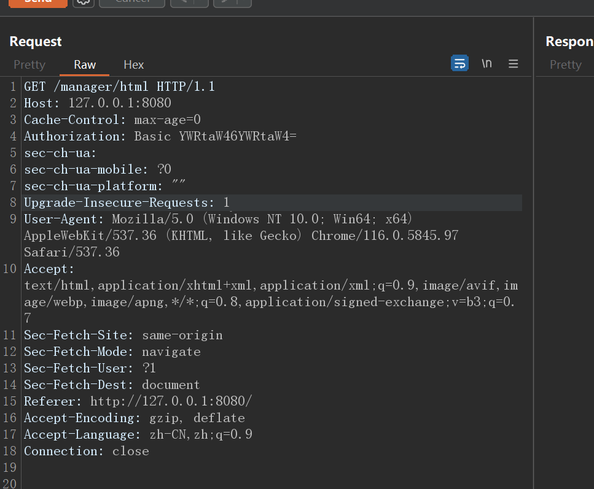Switch Request view to Pretty tab
This screenshot has width=594, height=489.
coord(29,64)
